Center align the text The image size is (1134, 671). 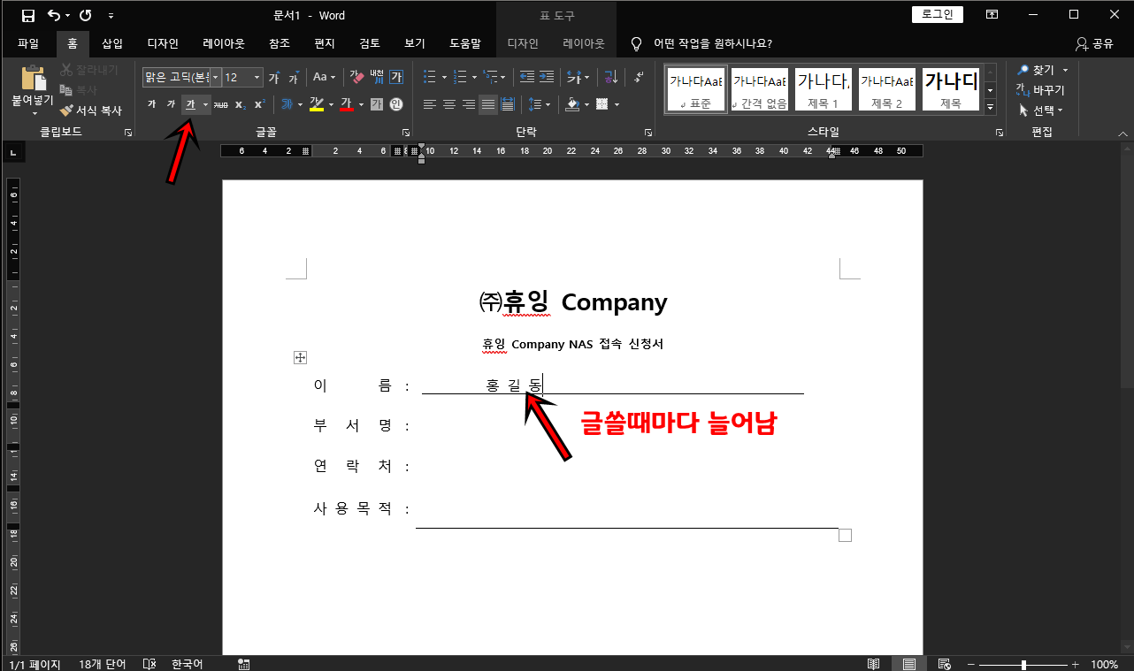point(449,104)
